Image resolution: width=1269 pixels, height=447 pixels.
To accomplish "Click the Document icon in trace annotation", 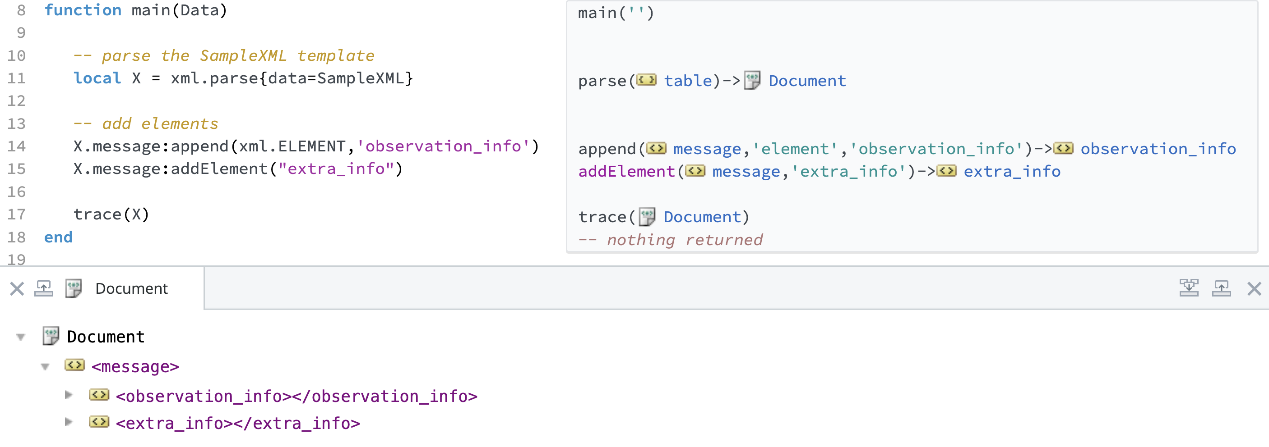I will (646, 216).
